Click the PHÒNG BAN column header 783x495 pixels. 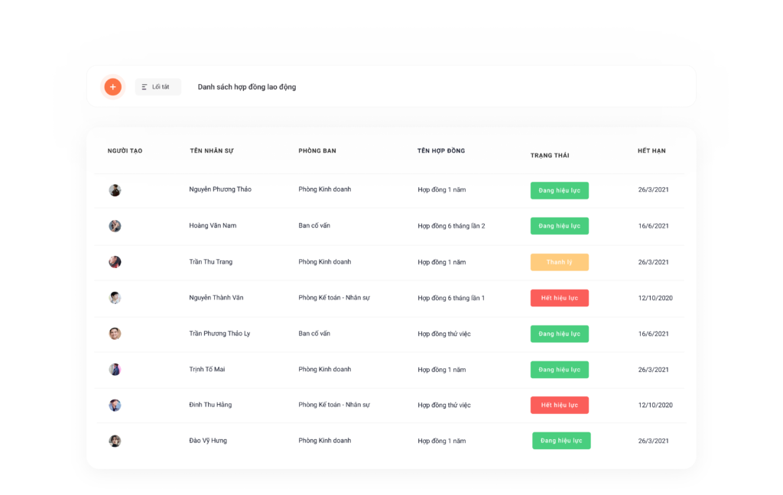click(317, 150)
